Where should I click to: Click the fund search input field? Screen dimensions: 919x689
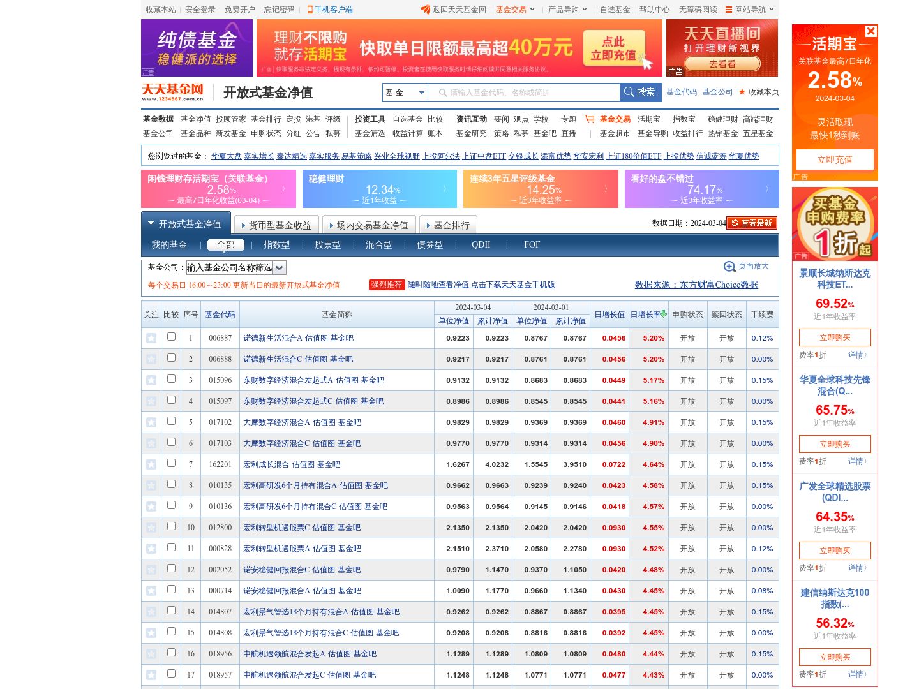point(523,93)
